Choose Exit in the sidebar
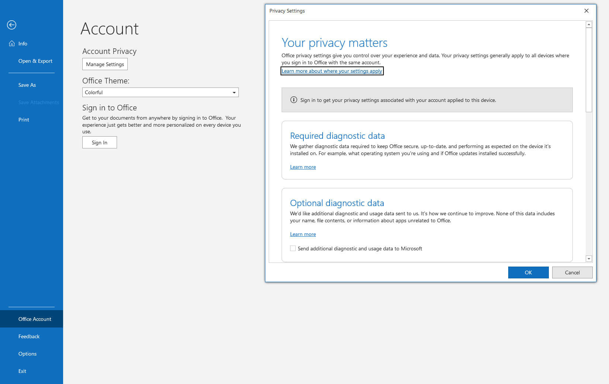The image size is (609, 384). tap(22, 371)
